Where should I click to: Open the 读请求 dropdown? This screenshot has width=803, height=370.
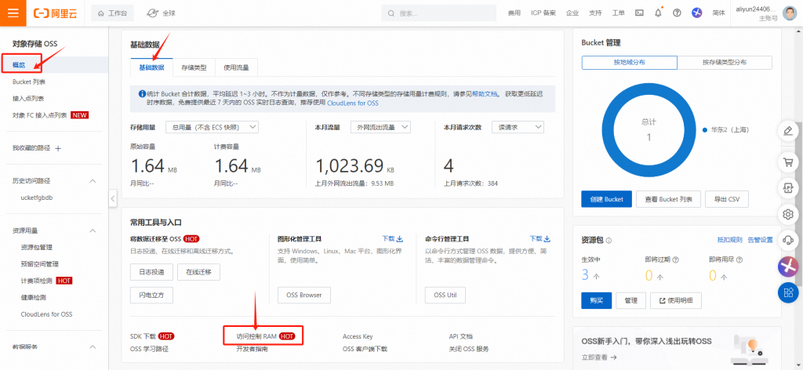tap(518, 127)
